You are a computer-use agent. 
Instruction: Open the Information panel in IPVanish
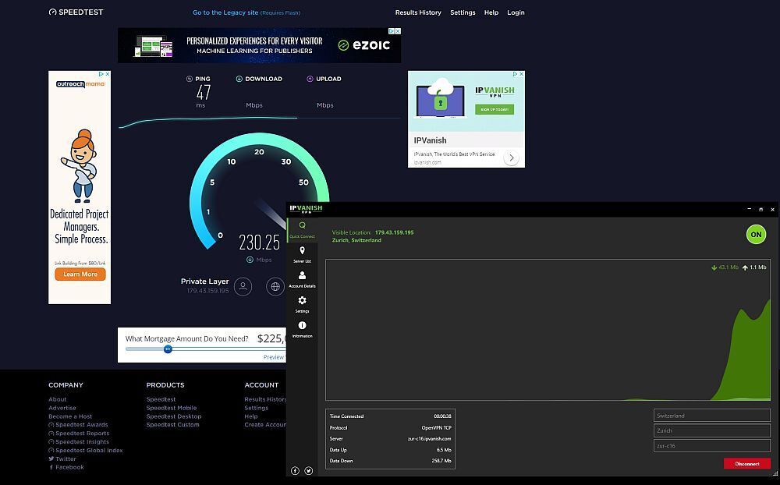click(302, 329)
